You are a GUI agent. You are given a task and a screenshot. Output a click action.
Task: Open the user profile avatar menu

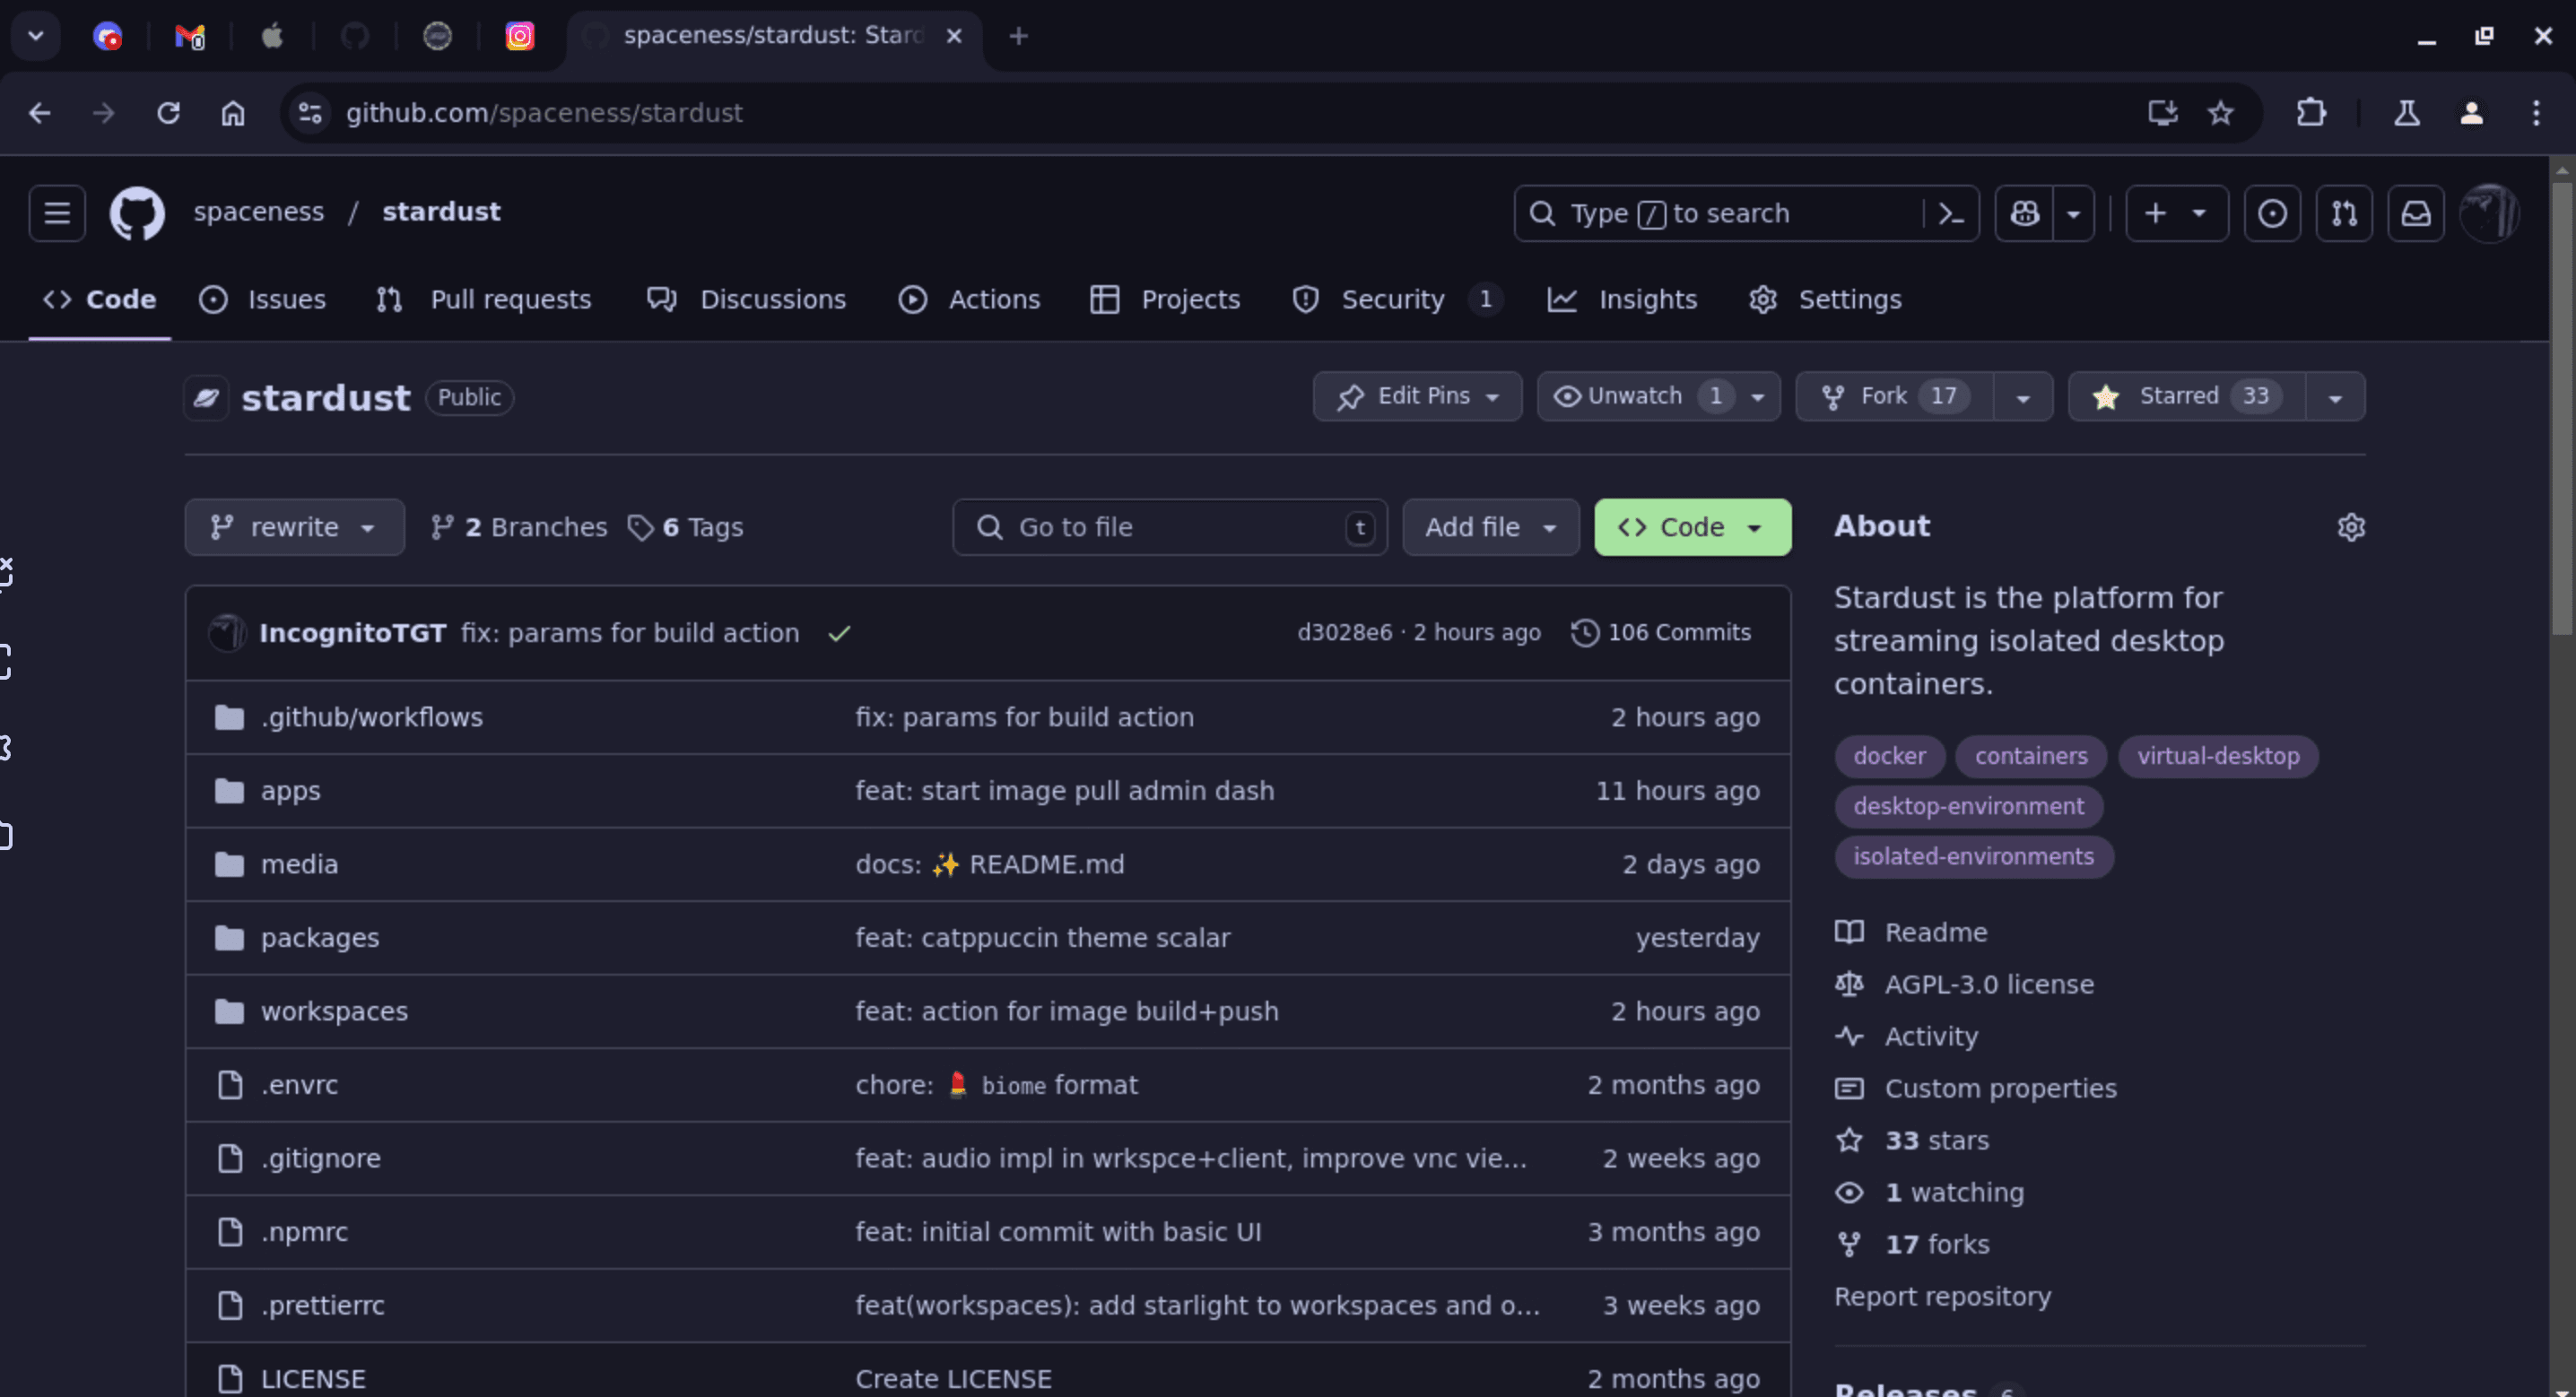click(2488, 213)
